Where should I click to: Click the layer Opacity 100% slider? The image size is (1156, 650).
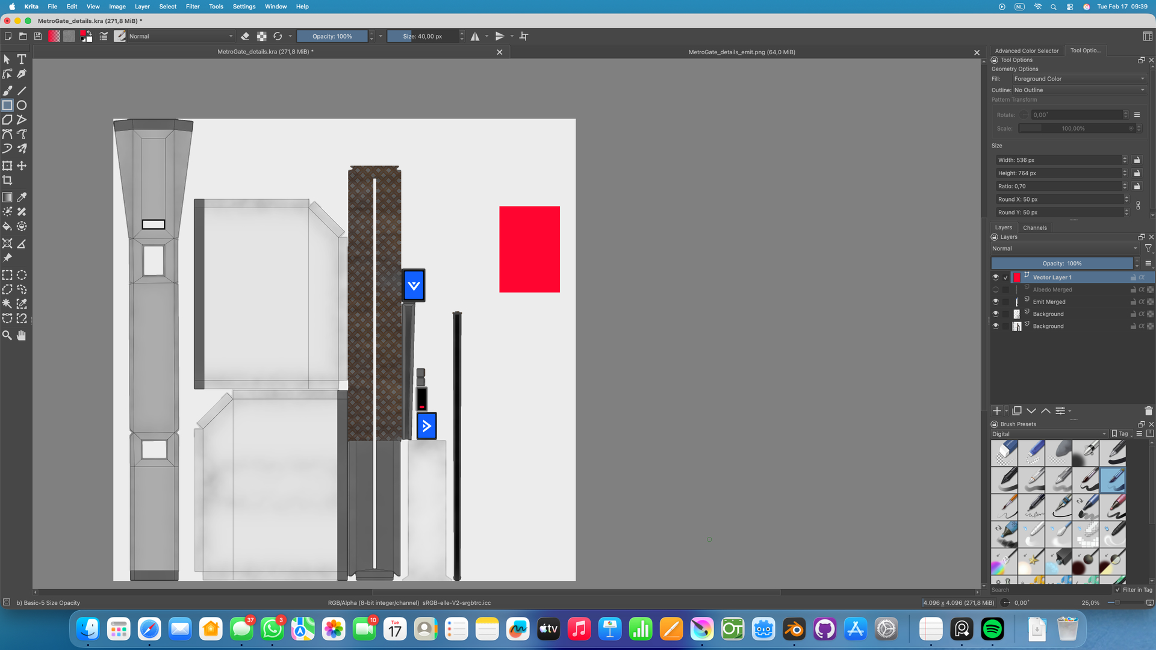pos(1061,264)
